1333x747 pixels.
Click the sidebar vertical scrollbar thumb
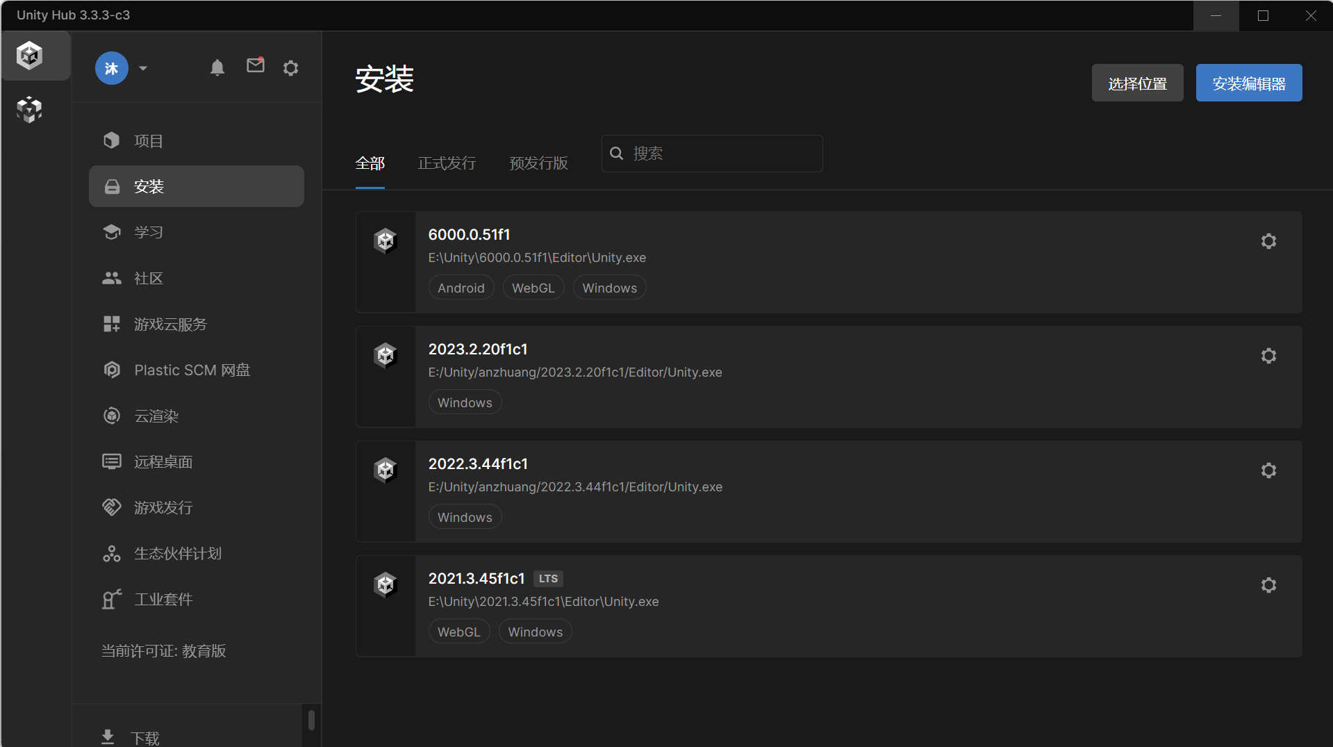311,720
